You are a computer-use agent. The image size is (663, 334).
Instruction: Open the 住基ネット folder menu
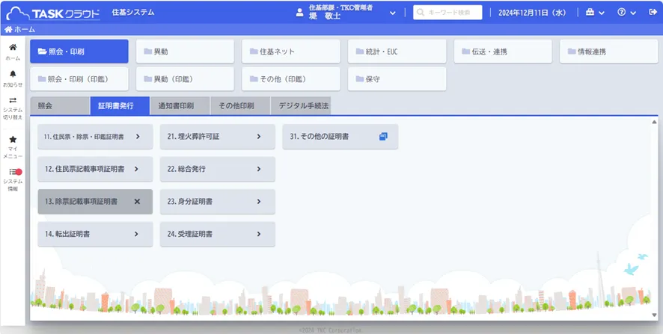coord(290,52)
